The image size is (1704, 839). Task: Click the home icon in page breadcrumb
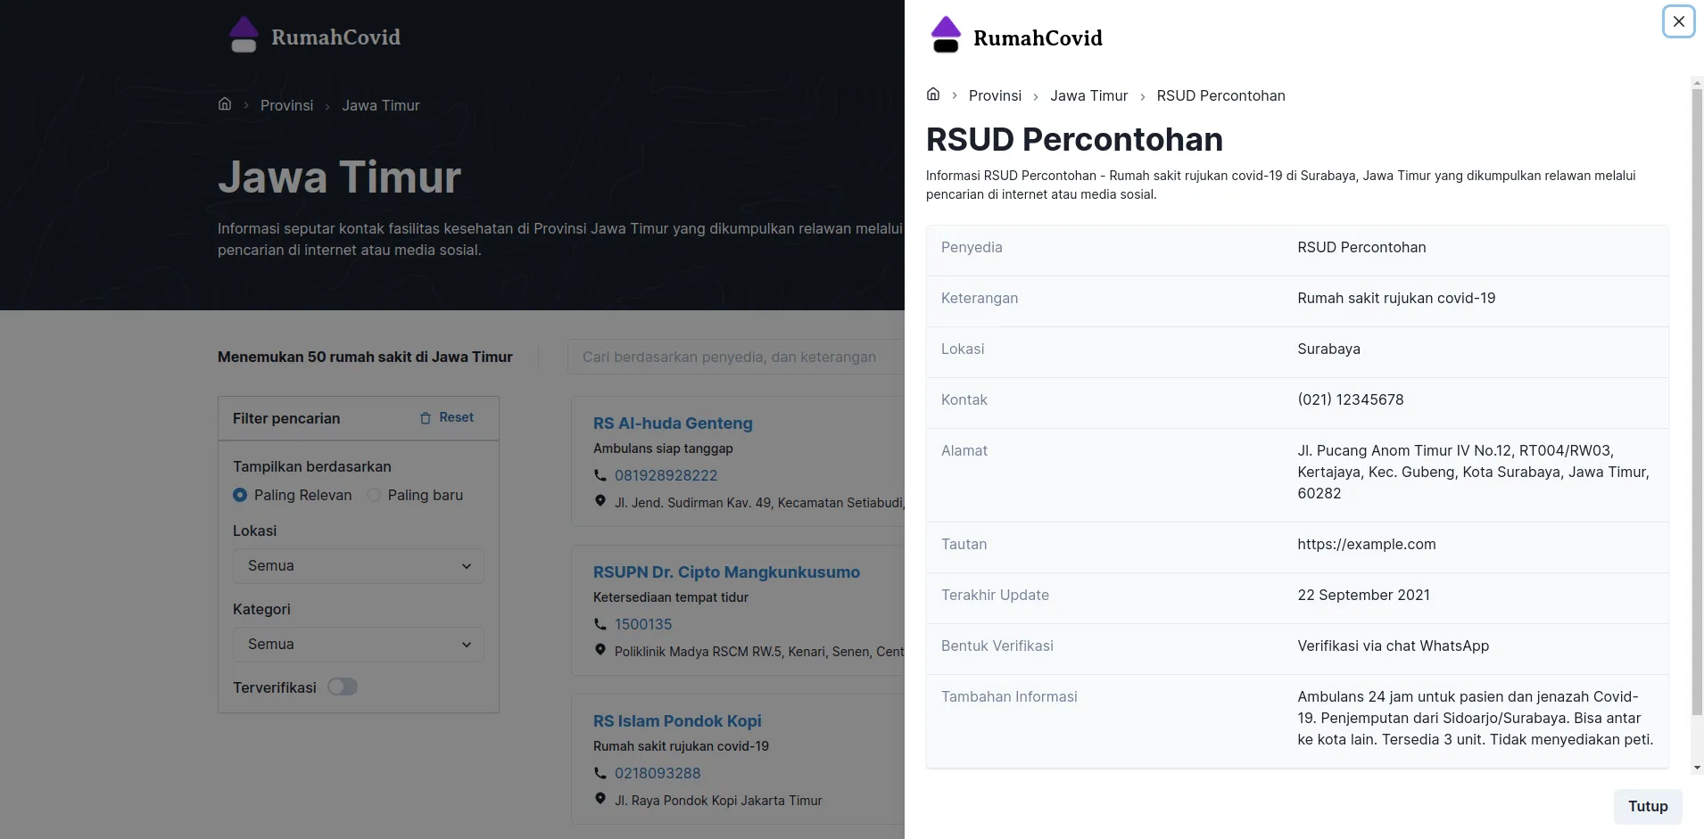225,104
